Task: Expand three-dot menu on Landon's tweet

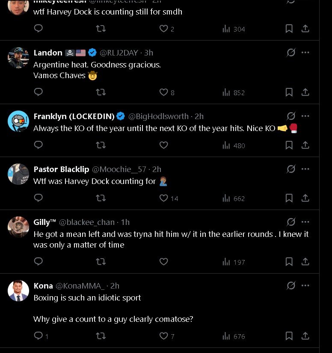Action: click(305, 53)
